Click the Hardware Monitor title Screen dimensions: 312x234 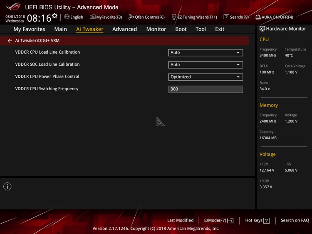286,29
